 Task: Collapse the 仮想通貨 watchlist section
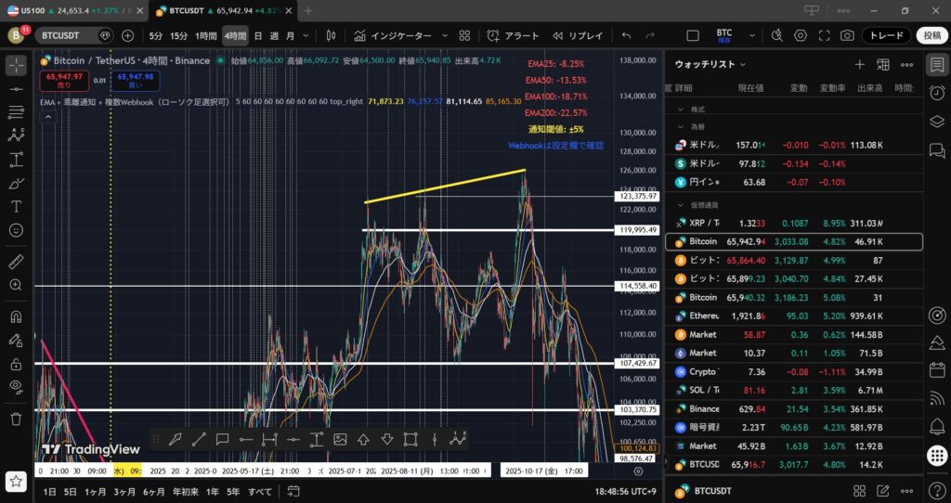click(x=680, y=204)
